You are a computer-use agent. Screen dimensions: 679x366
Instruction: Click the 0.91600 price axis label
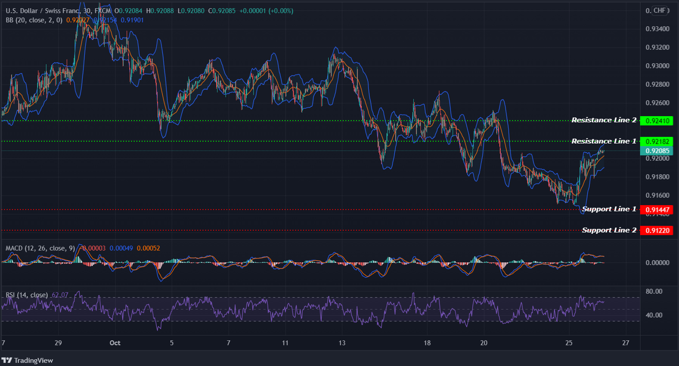click(x=657, y=195)
